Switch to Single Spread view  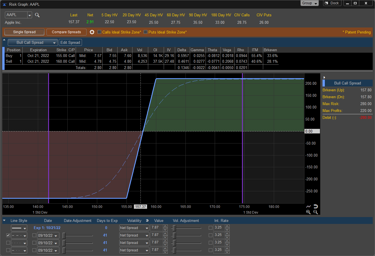coord(24,32)
